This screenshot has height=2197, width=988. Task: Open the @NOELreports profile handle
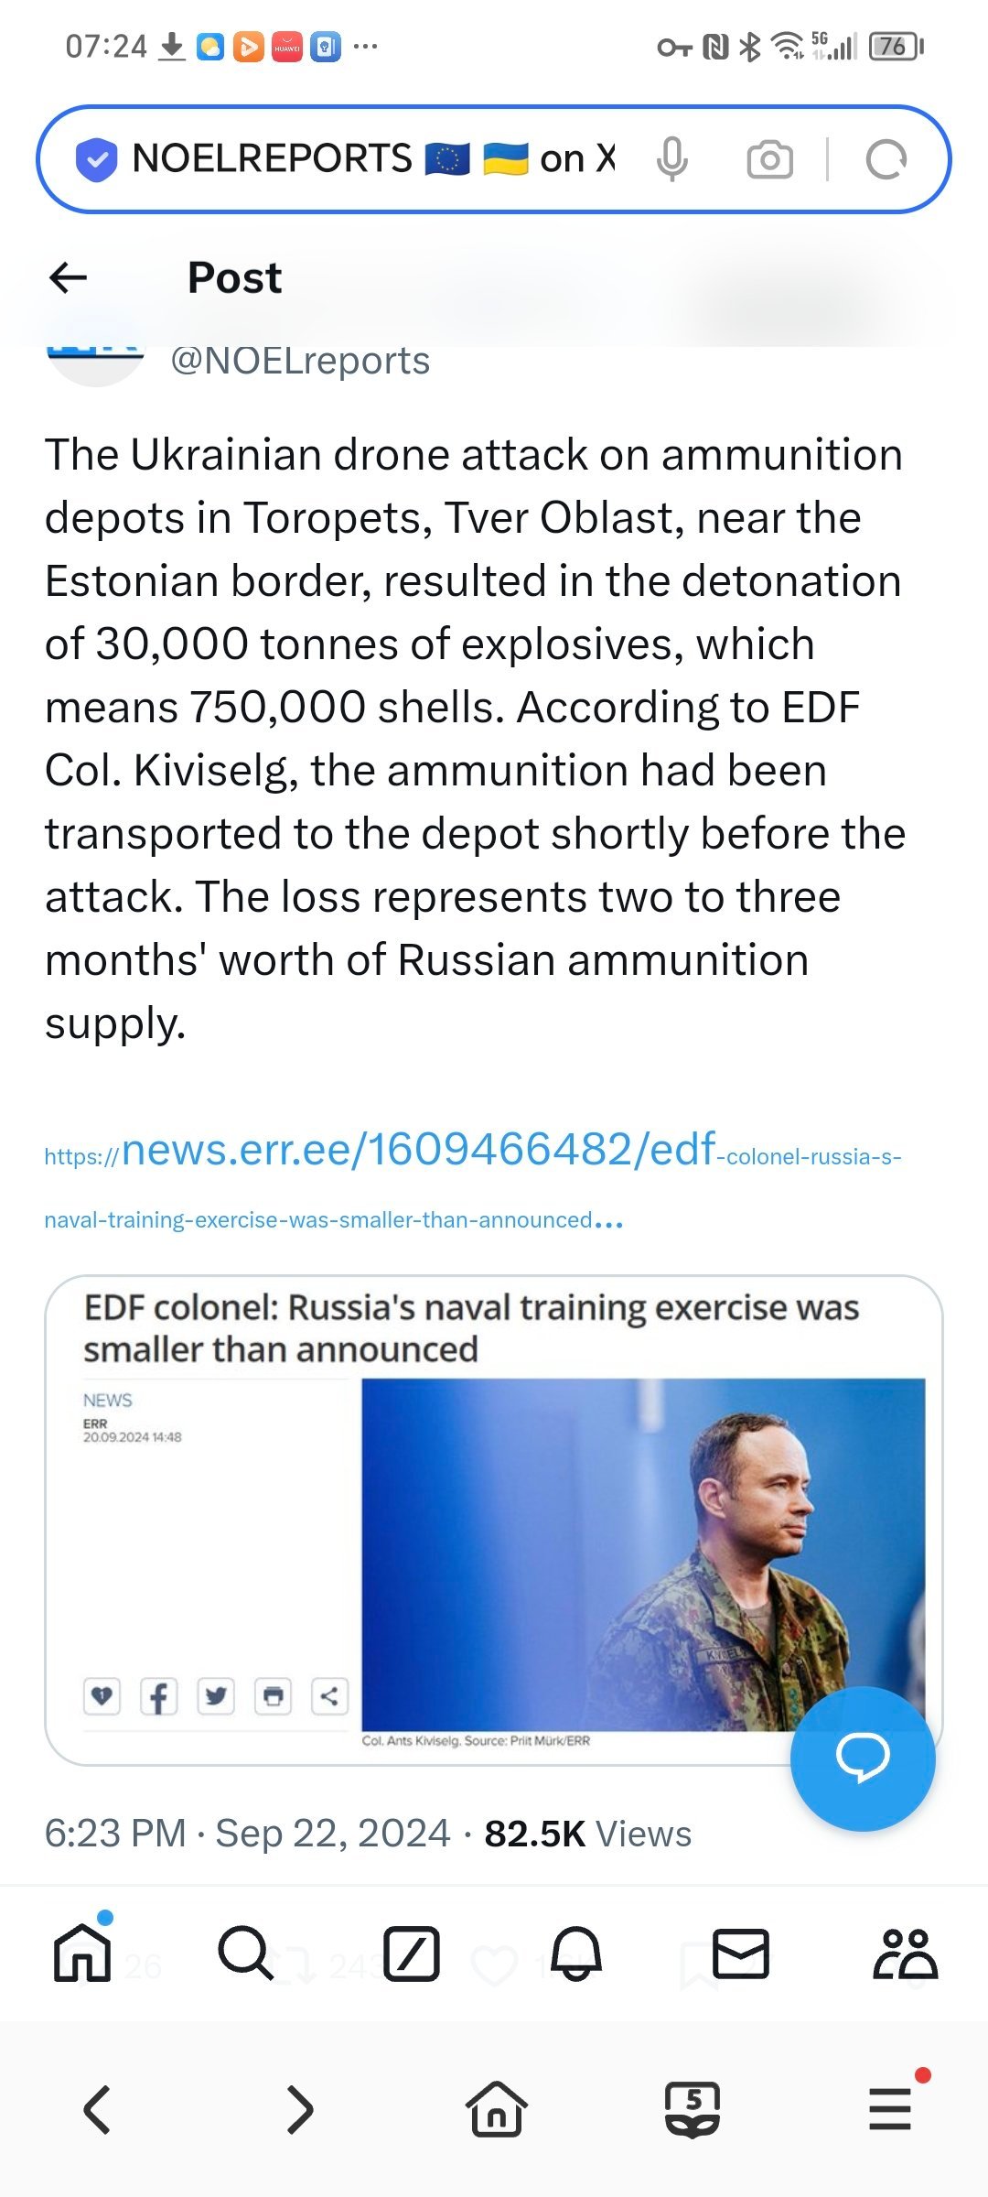tap(300, 361)
